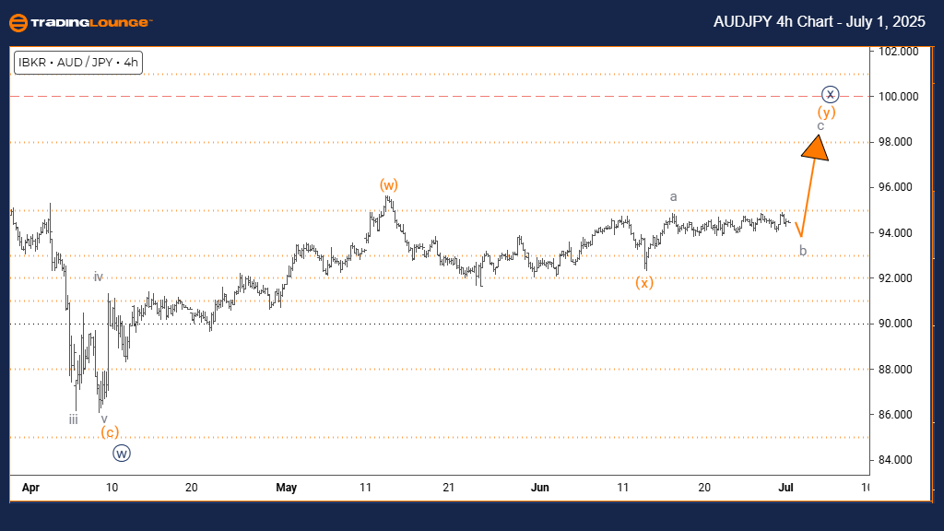Click the 84.000 price axis label
Viewport: 944px width, 531px height.
tap(898, 460)
